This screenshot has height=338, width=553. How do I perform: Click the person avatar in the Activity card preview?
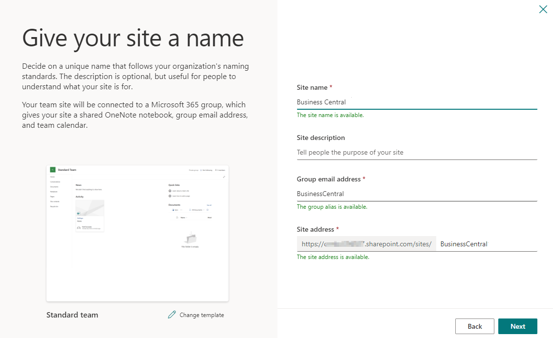[79, 227]
